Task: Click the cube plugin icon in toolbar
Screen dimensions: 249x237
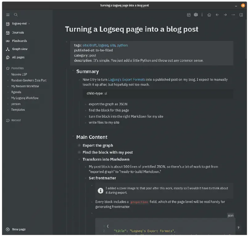Action: 196,15
